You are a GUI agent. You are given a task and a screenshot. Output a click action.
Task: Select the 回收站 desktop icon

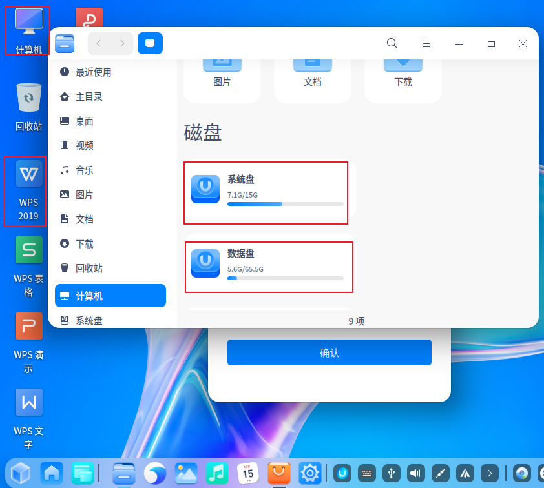click(28, 107)
